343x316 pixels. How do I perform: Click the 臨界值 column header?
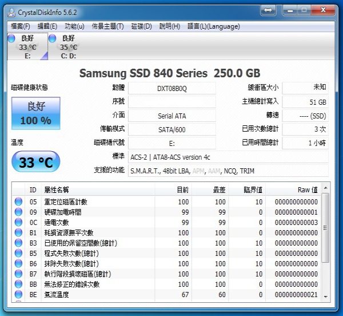pos(247,189)
